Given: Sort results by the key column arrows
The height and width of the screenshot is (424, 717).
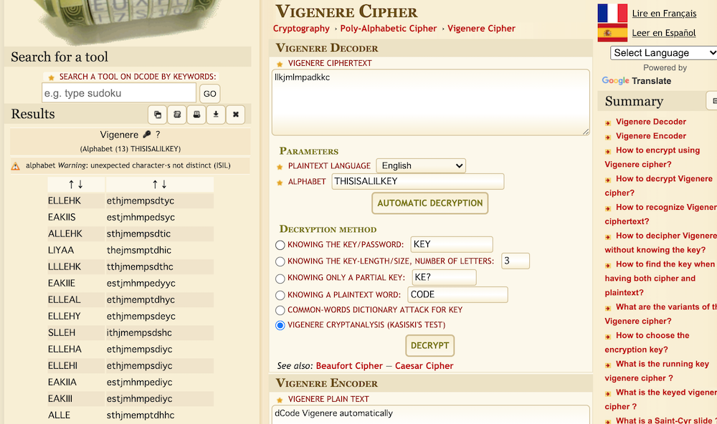Looking at the screenshot, I should [76, 185].
